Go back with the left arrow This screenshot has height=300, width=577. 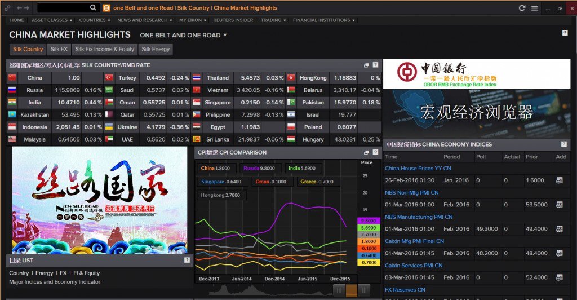19,8
